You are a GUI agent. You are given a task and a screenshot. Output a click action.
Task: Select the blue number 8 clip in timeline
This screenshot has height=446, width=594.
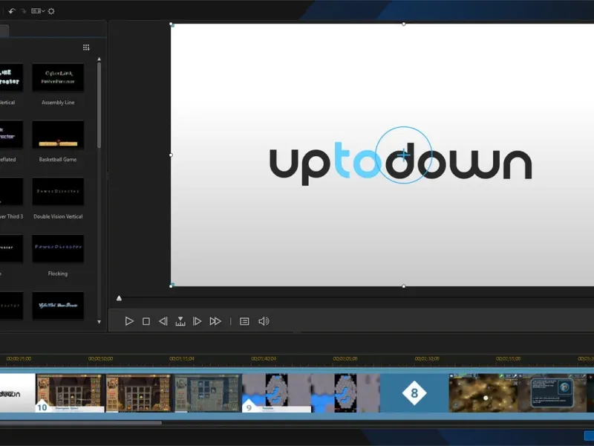pyautogui.click(x=414, y=393)
